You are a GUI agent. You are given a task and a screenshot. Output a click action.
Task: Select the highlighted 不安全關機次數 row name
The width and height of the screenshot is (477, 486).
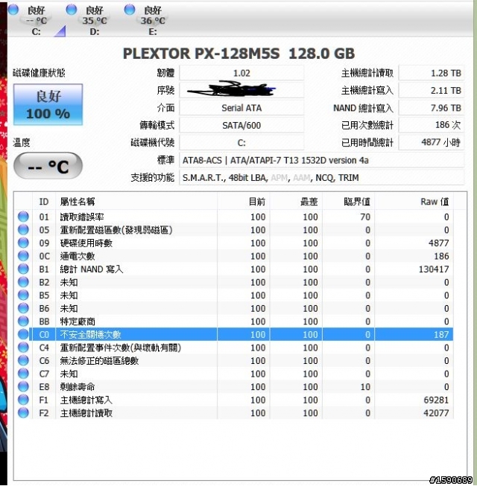(x=90, y=334)
